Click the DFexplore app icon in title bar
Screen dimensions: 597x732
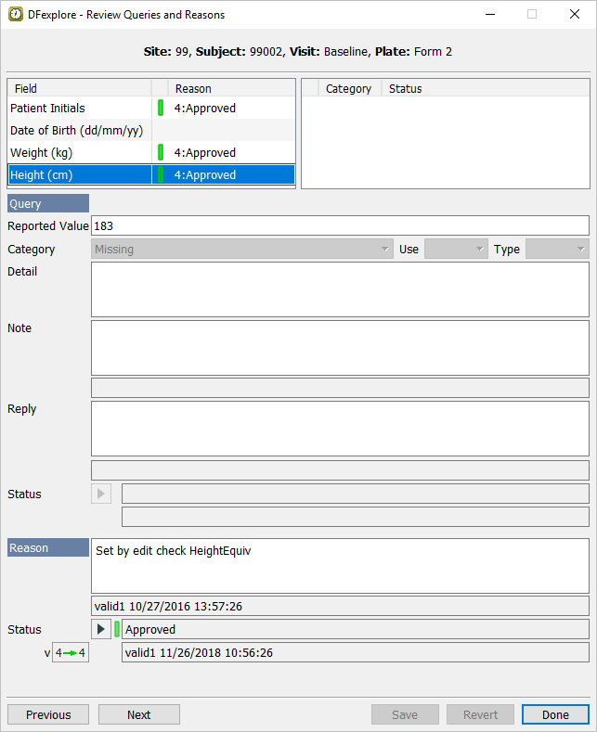pyautogui.click(x=16, y=15)
